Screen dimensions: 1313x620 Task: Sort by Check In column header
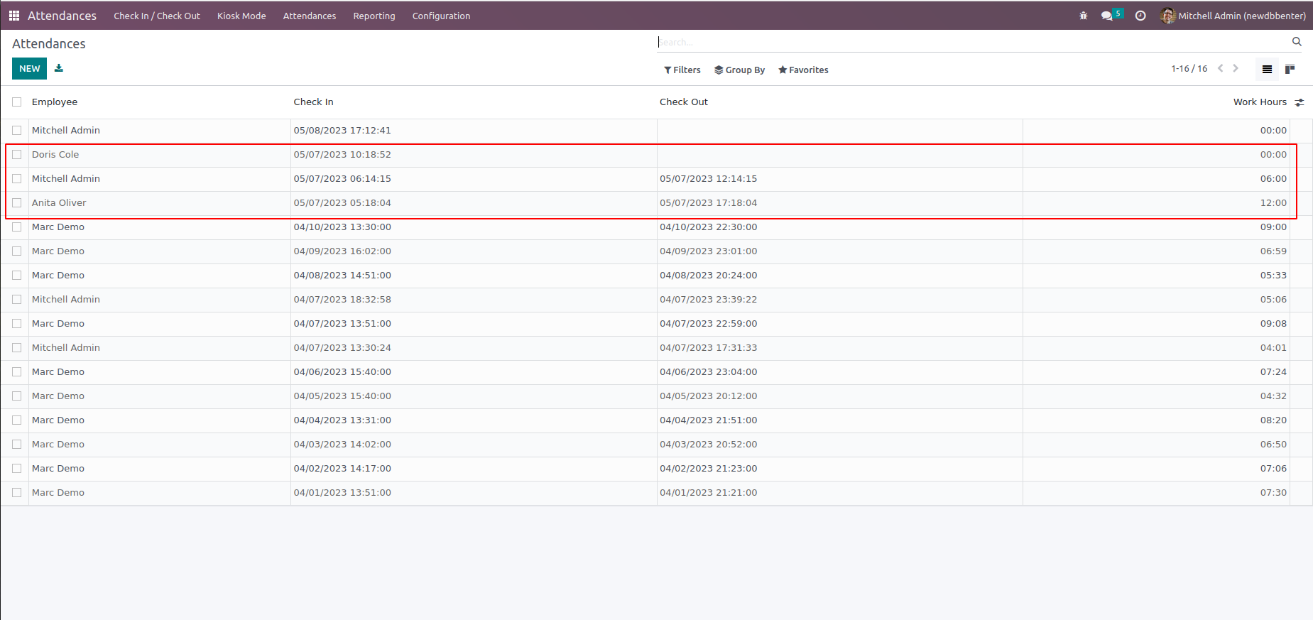pyautogui.click(x=313, y=102)
